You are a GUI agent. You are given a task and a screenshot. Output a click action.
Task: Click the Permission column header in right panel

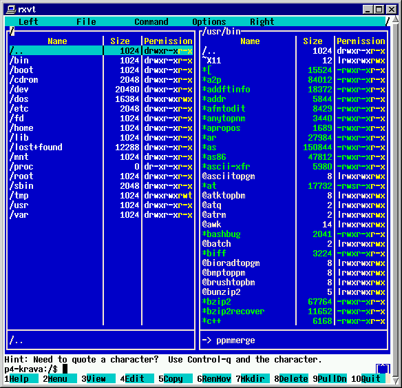[361, 41]
